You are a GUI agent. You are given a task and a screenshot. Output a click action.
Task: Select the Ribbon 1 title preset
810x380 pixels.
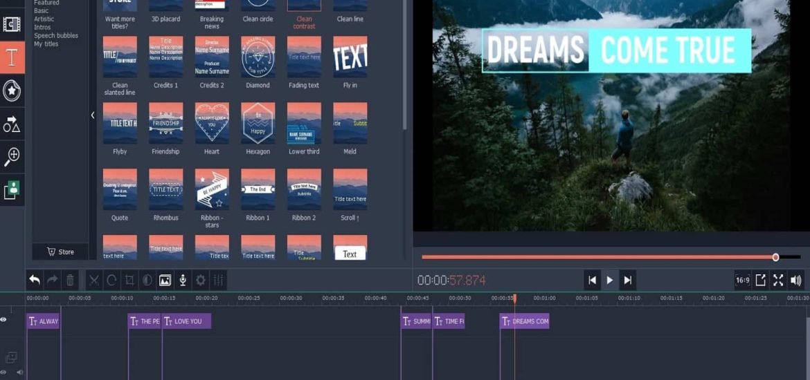258,190
